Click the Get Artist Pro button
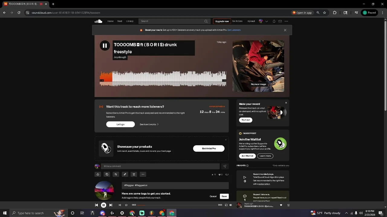Screen dimensions: 387x217 209,148
